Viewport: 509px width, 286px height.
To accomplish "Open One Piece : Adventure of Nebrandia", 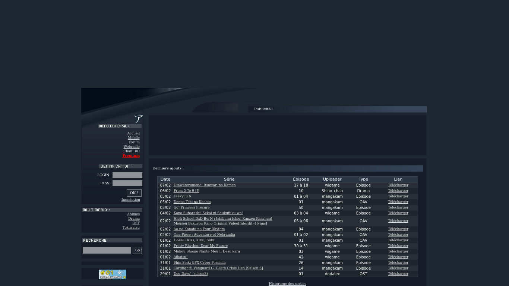I will (x=204, y=235).
